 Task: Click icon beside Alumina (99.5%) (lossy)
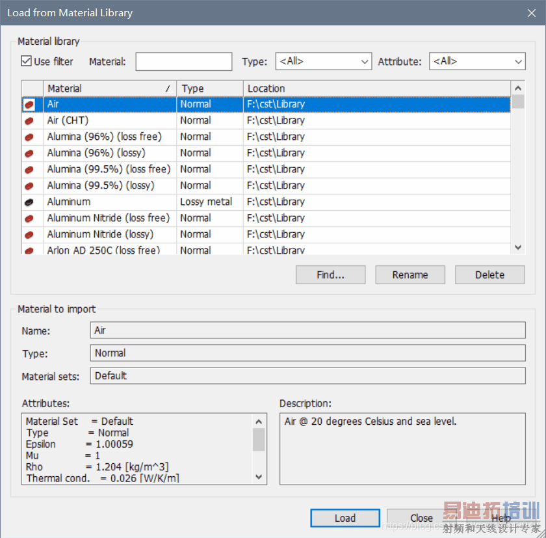tap(29, 186)
